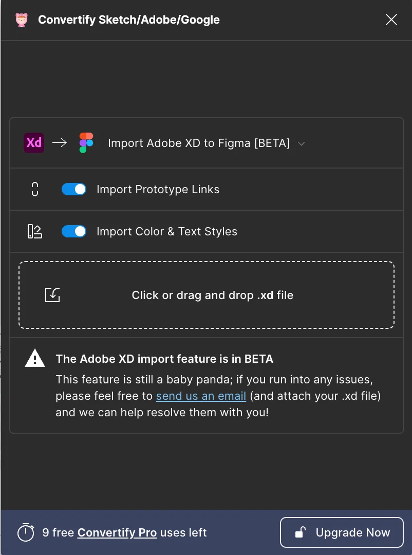
Task: Click the Adobe XD logo icon
Action: (x=34, y=143)
